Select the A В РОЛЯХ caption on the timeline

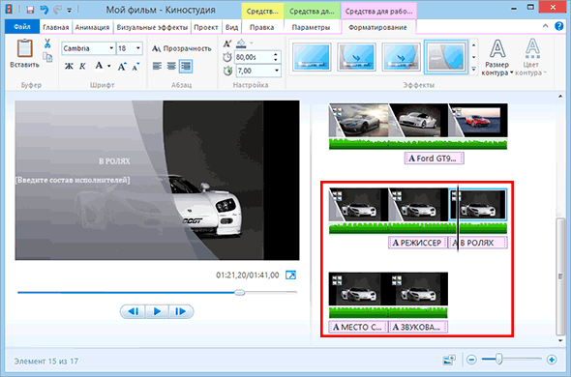pos(478,243)
